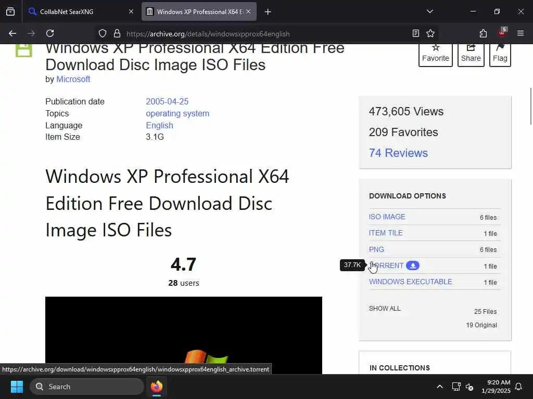The image size is (533, 399).
Task: Click the blue torrent download badge icon
Action: pyautogui.click(x=413, y=265)
